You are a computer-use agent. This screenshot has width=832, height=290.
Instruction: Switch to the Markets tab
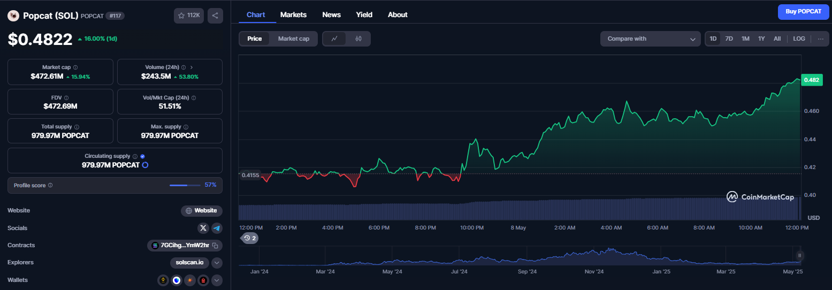(x=293, y=14)
